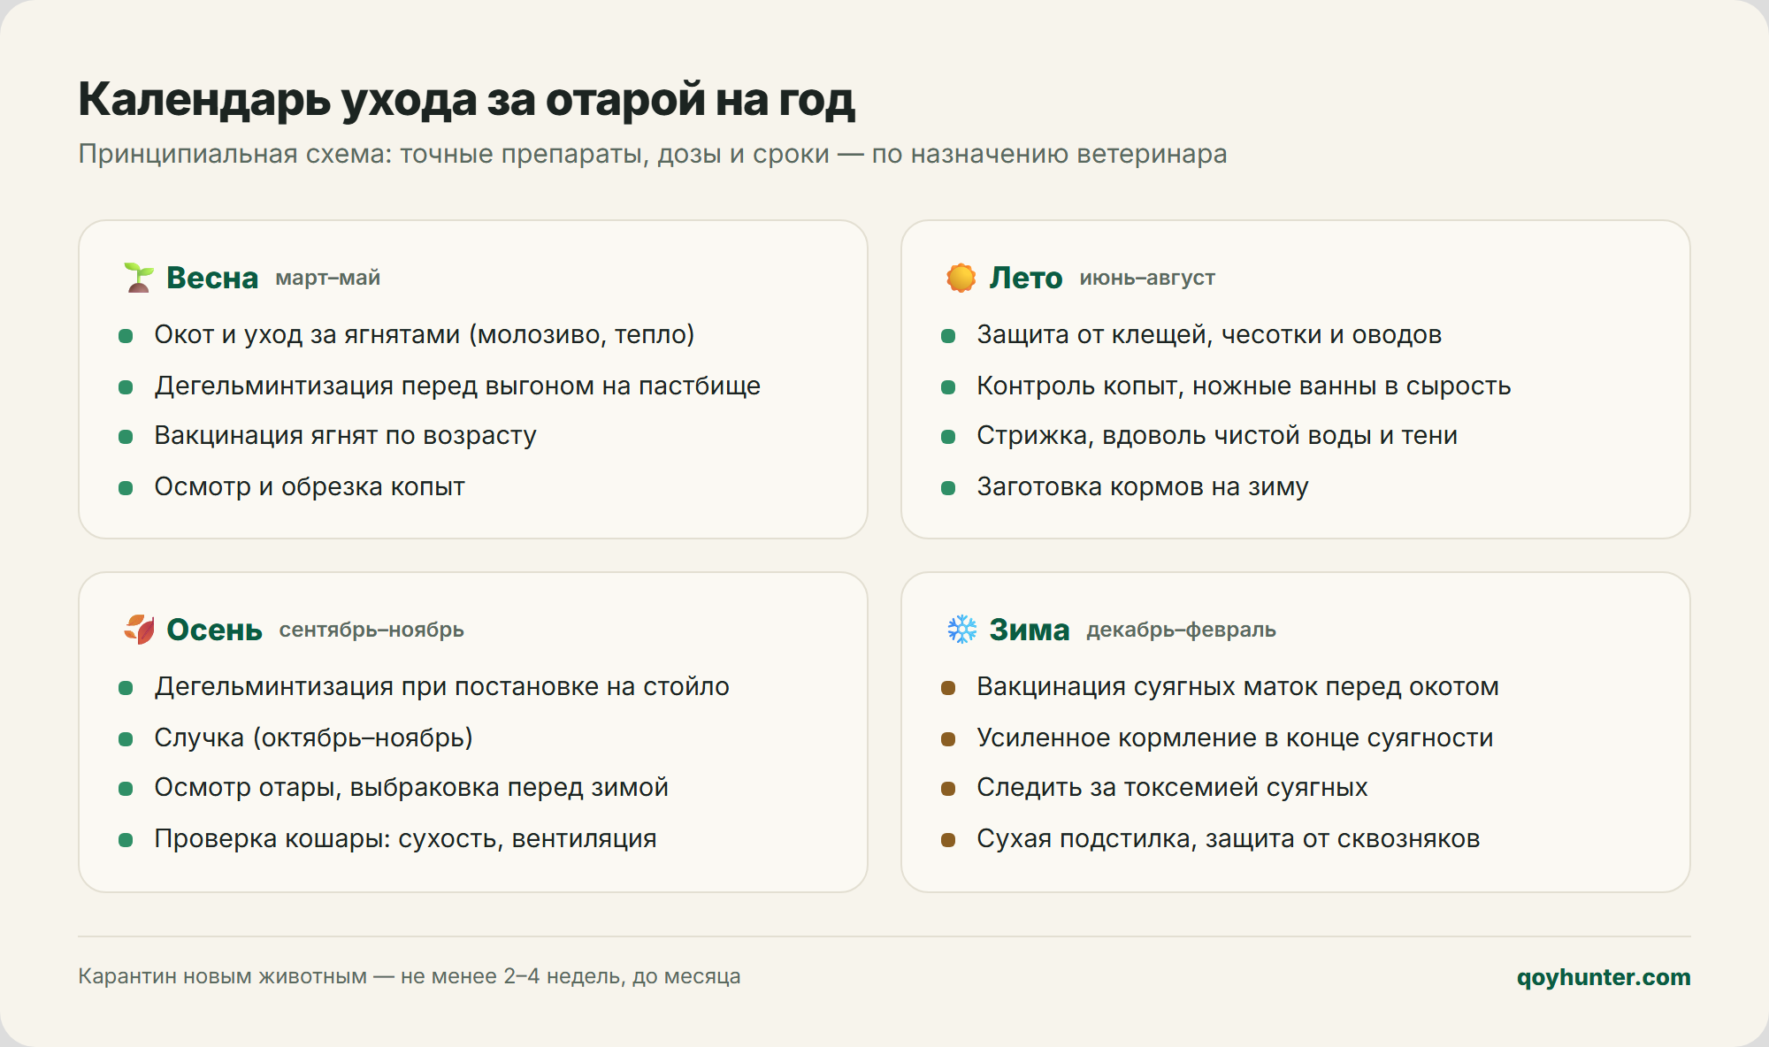Viewport: 1769px width, 1047px height.
Task: Click the март–май label
Action: tap(328, 278)
